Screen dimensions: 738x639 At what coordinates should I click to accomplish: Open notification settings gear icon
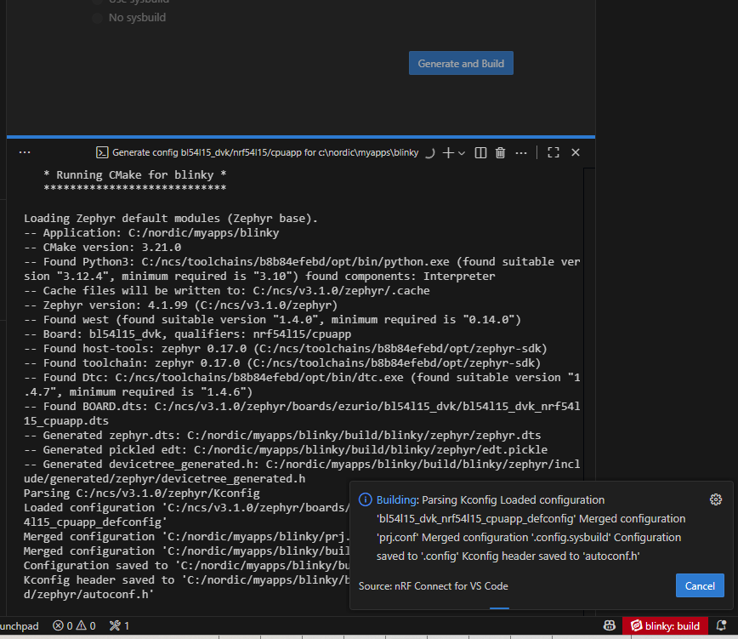click(715, 499)
